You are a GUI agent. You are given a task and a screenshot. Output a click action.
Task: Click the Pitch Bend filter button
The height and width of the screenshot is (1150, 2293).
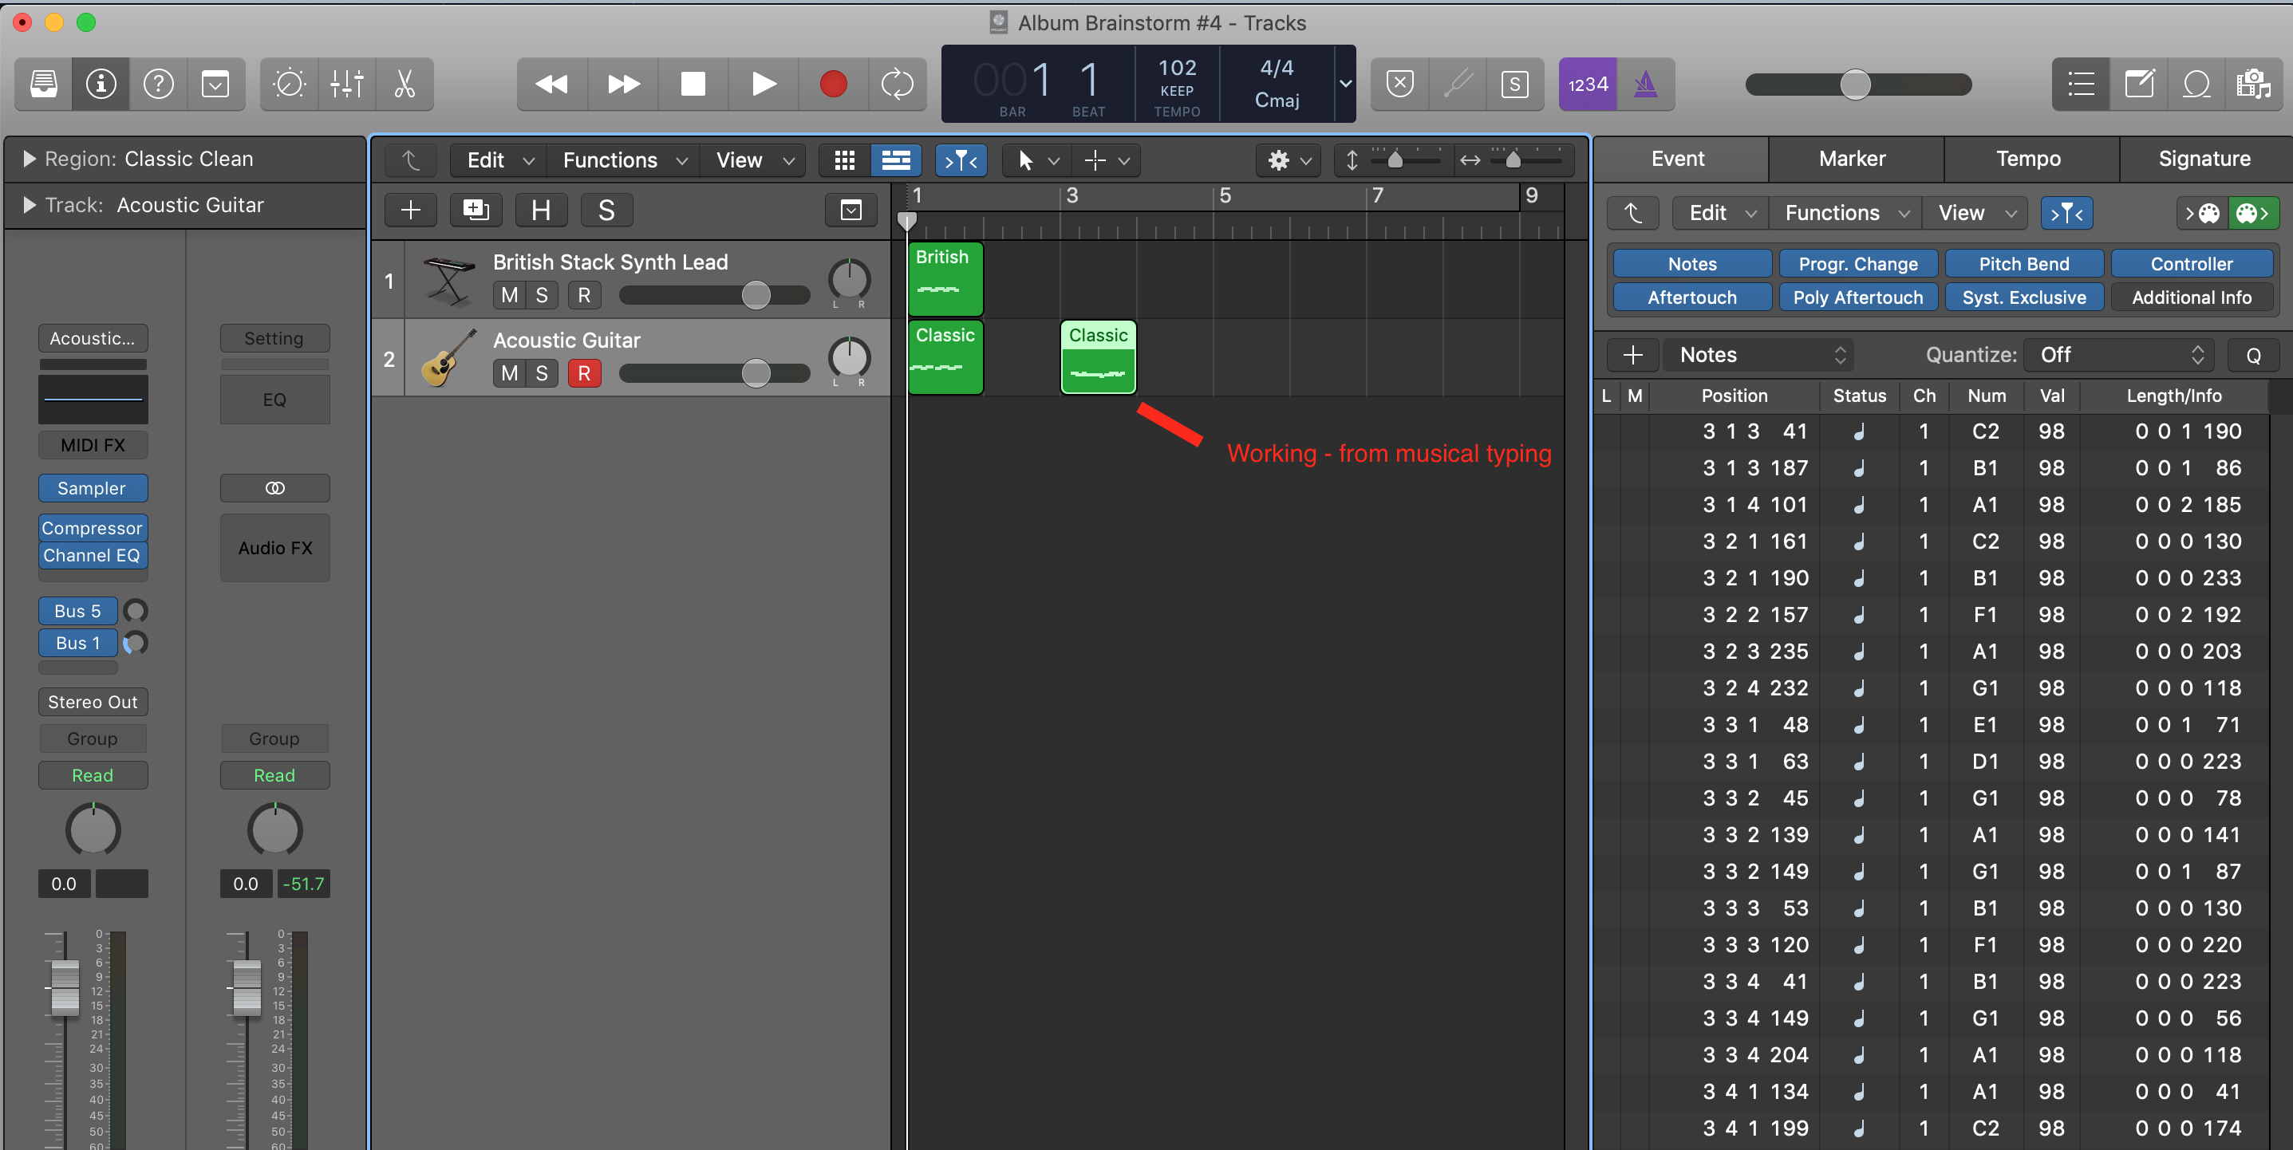pos(2023,263)
